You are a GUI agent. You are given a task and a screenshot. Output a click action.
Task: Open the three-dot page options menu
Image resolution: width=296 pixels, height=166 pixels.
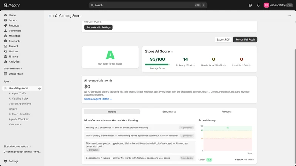pyautogui.click(x=290, y=16)
